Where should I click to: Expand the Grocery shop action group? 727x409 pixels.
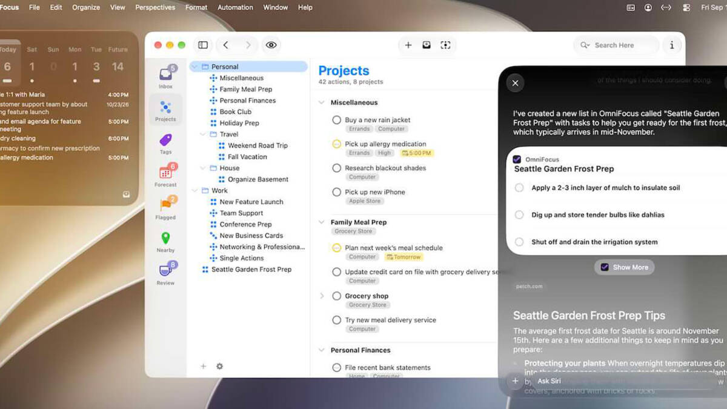click(322, 296)
